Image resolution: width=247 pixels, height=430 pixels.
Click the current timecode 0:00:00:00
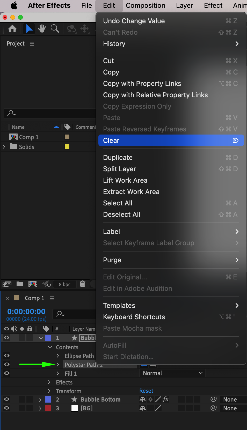[26, 312]
